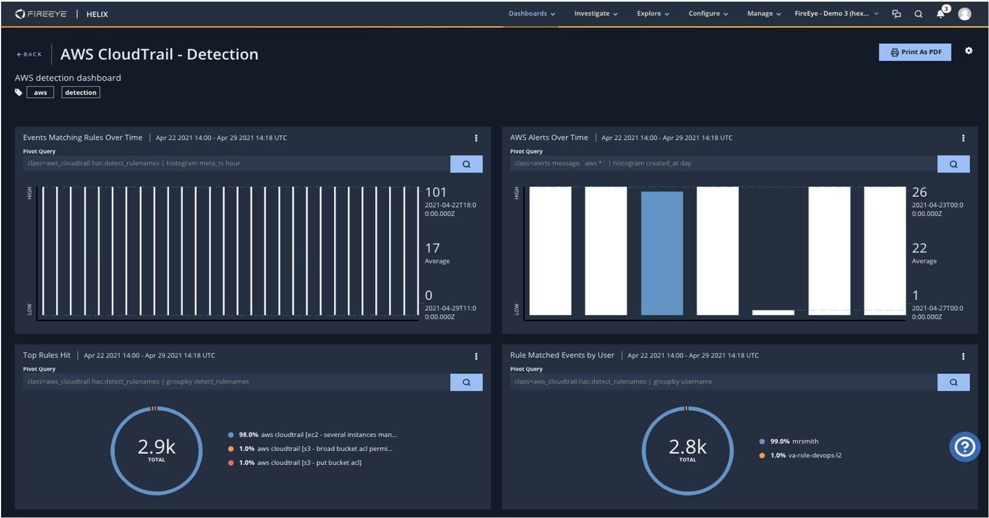
Task: Open options menu for AWS Alerts Over Time
Action: [x=963, y=138]
